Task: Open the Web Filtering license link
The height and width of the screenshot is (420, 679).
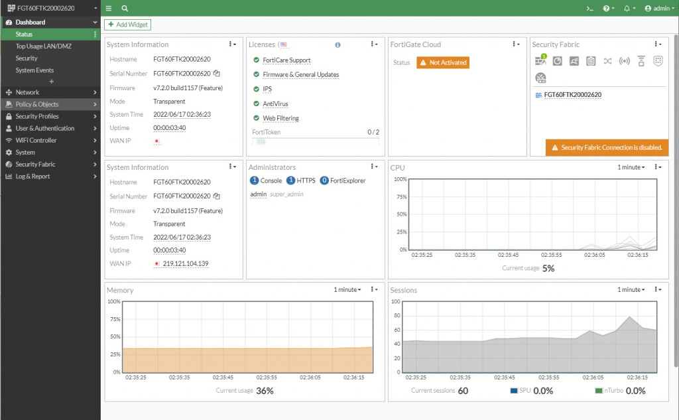Action: click(x=280, y=118)
